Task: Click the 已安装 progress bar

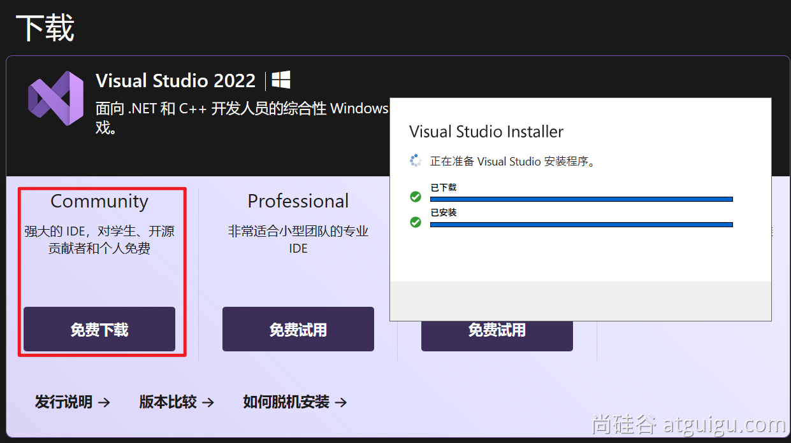Action: (581, 225)
